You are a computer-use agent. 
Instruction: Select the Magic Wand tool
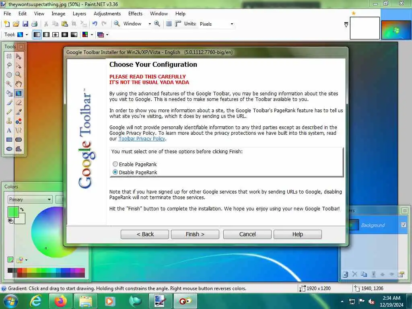tap(9, 84)
